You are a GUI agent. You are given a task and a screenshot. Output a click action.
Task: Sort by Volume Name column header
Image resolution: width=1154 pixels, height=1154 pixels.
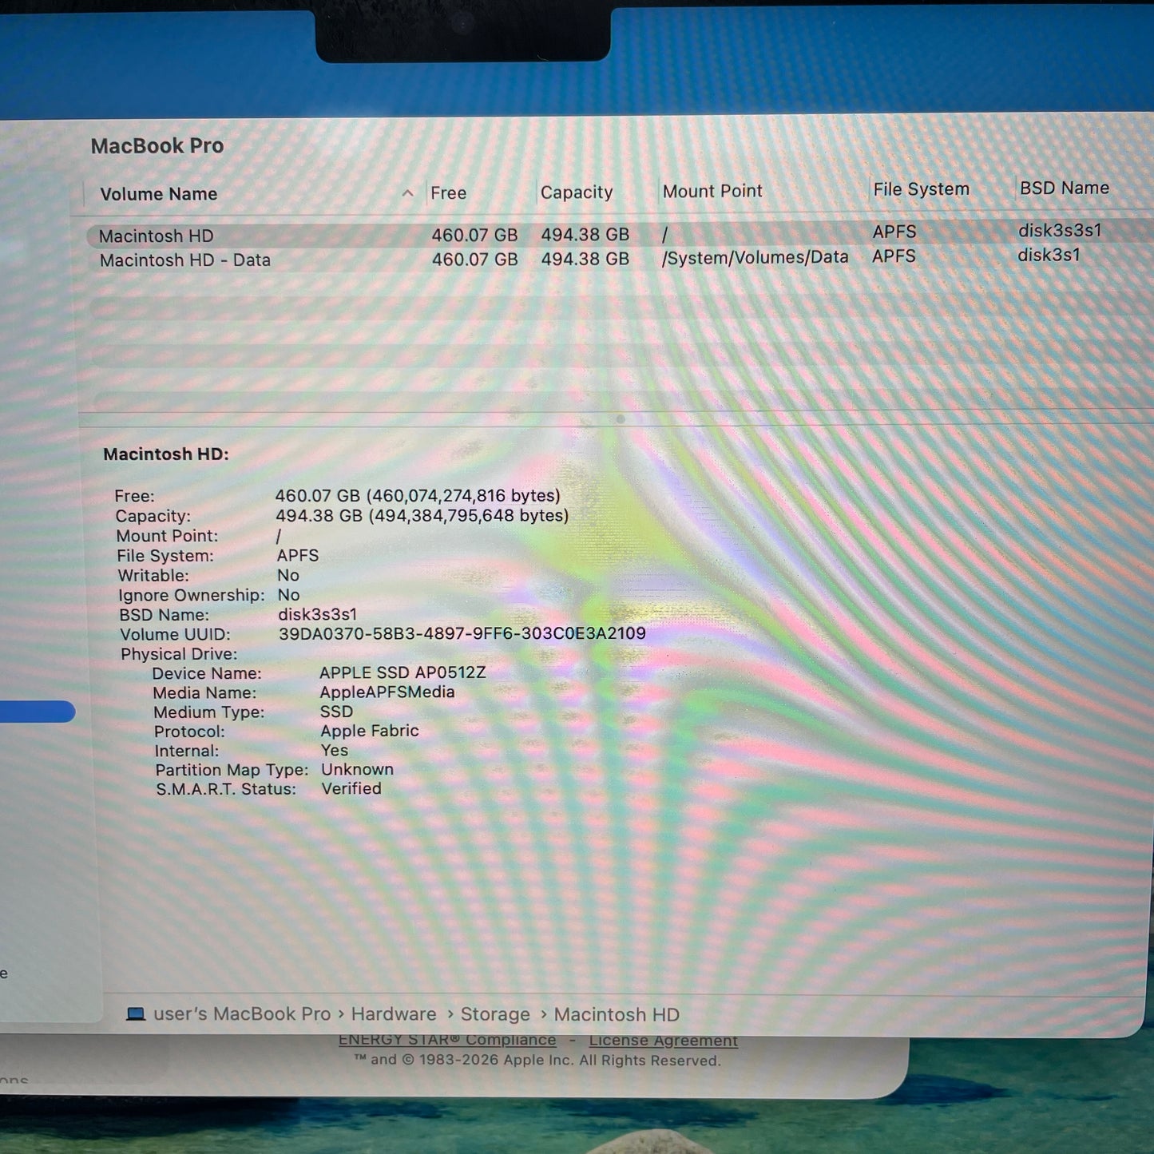[158, 194]
